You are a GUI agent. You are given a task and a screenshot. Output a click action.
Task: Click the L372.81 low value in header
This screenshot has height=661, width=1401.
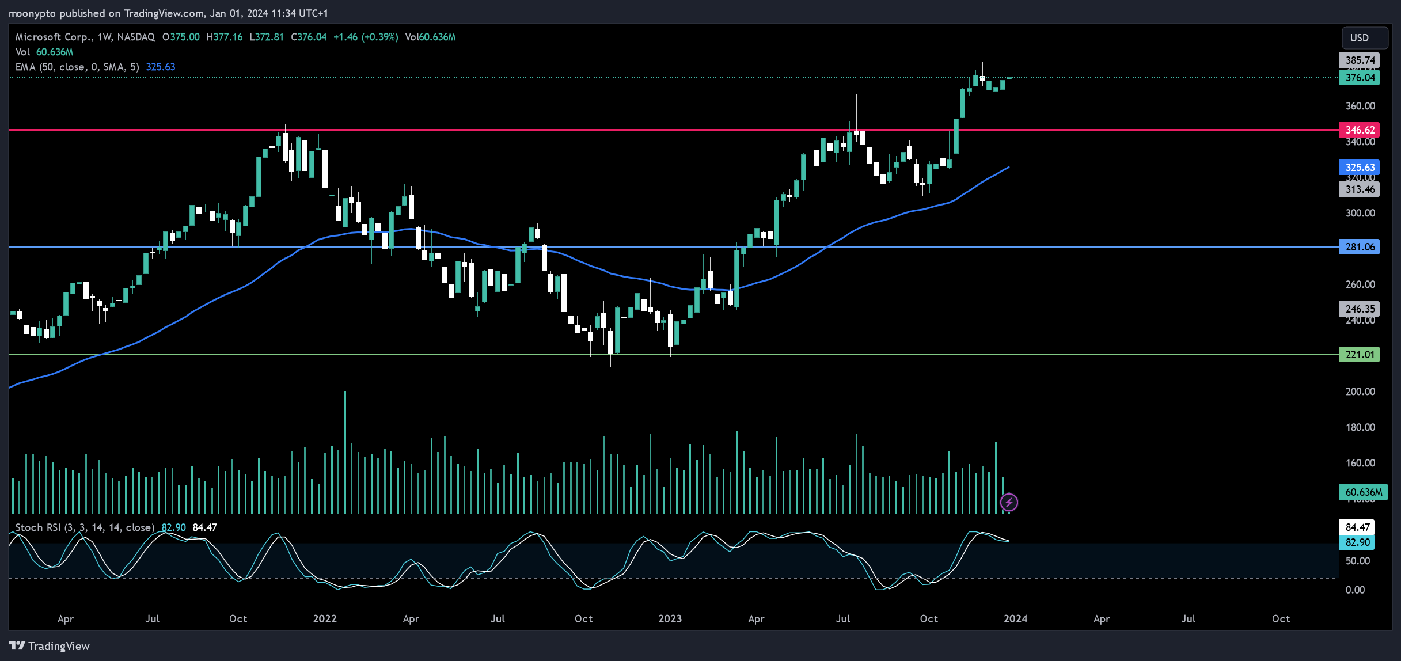(267, 37)
